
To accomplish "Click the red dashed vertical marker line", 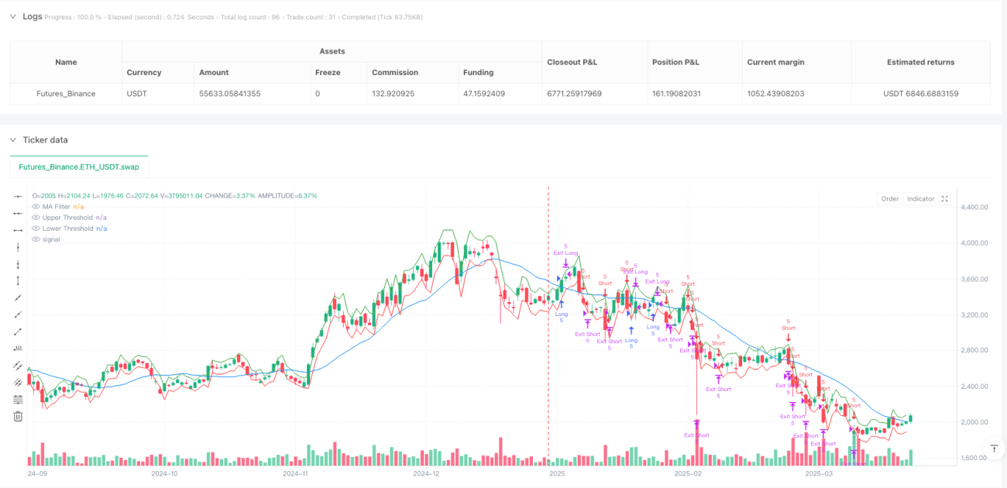I will click(548, 325).
